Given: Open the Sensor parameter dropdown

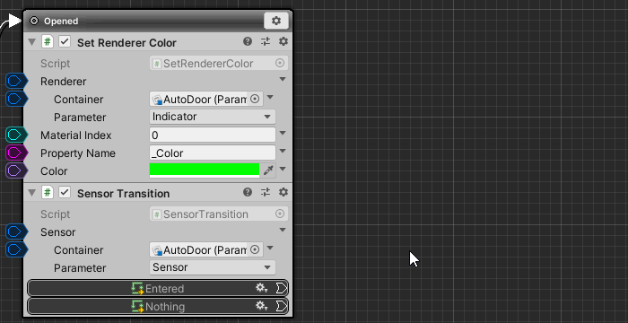Looking at the screenshot, I should [x=213, y=267].
